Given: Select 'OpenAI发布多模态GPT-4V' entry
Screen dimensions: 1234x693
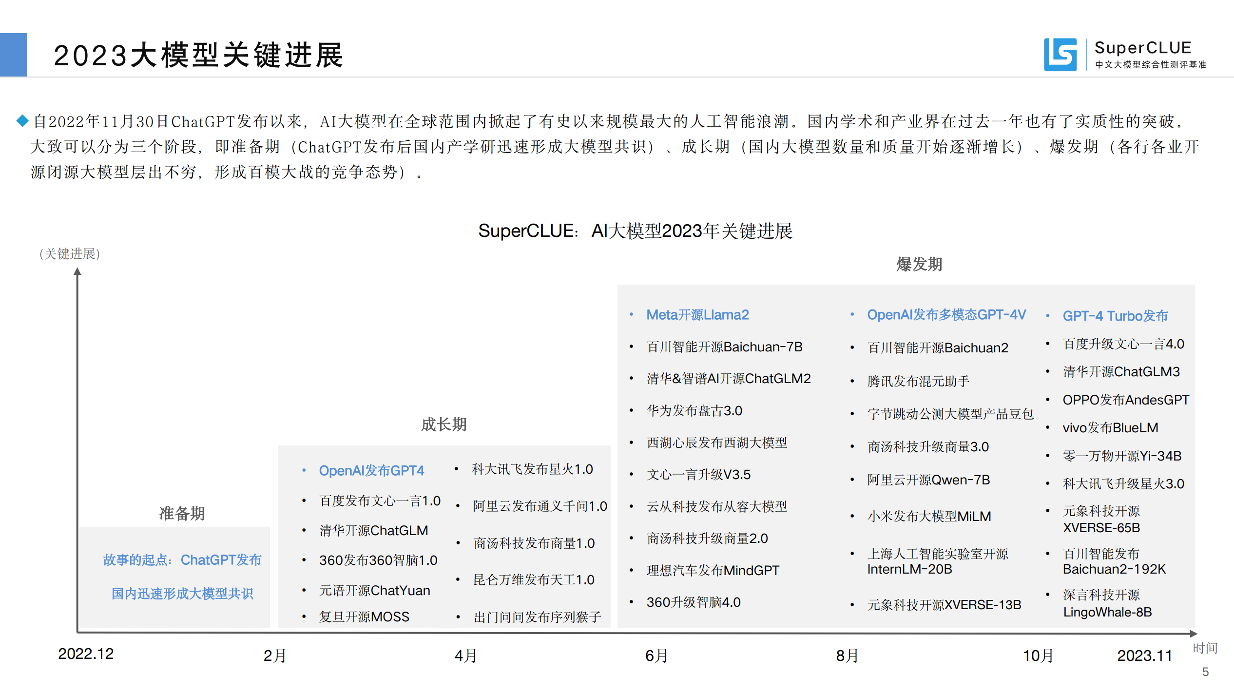Looking at the screenshot, I should 946,315.
